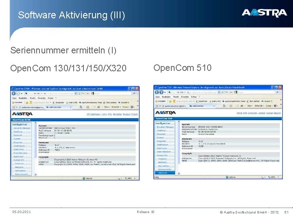Image resolution: width=293 pixels, height=220 pixels.
Task: Click Aastra logo inside OpenCom 510 page
Action: point(166,112)
